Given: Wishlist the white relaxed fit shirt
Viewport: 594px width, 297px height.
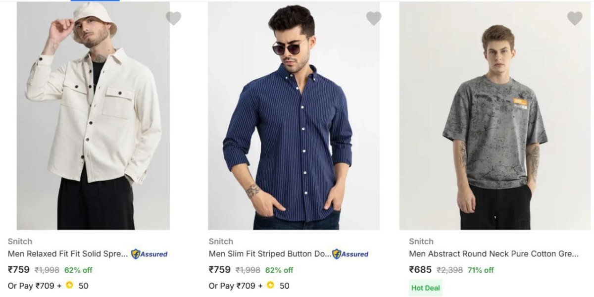Looking at the screenshot, I should [x=173, y=18].
